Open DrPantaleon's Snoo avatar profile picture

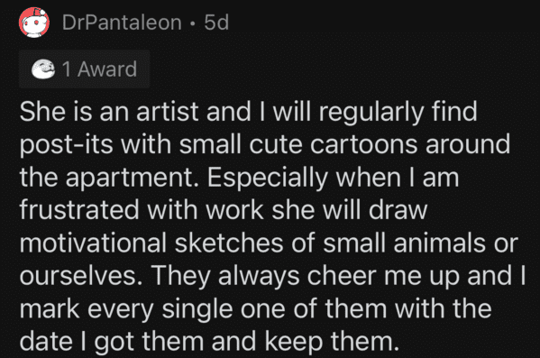pyautogui.click(x=34, y=23)
